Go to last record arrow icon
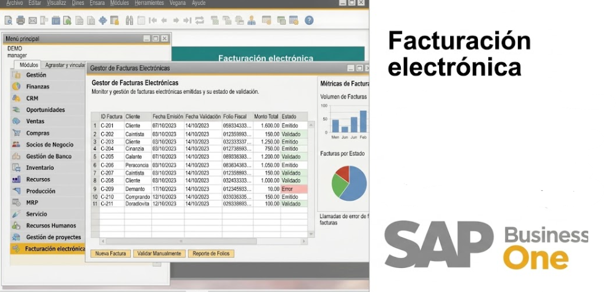Screen dimensions: 616x292 (187, 20)
